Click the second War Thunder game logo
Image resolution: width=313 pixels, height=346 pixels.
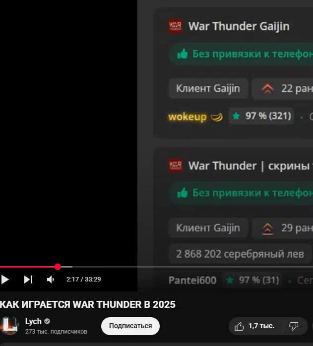pos(176,165)
